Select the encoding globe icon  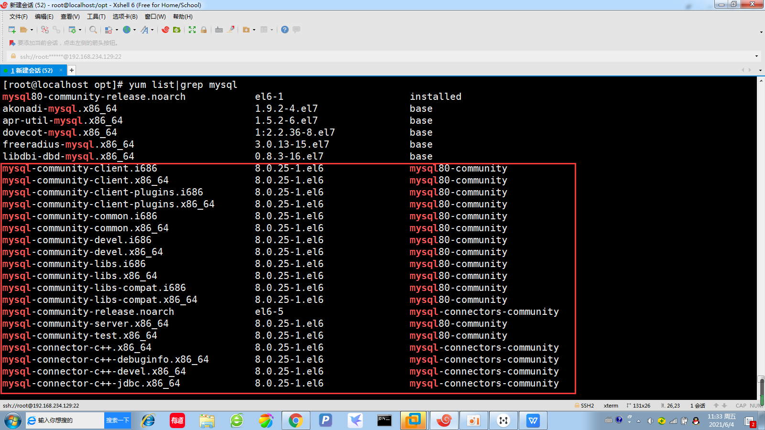(x=127, y=29)
